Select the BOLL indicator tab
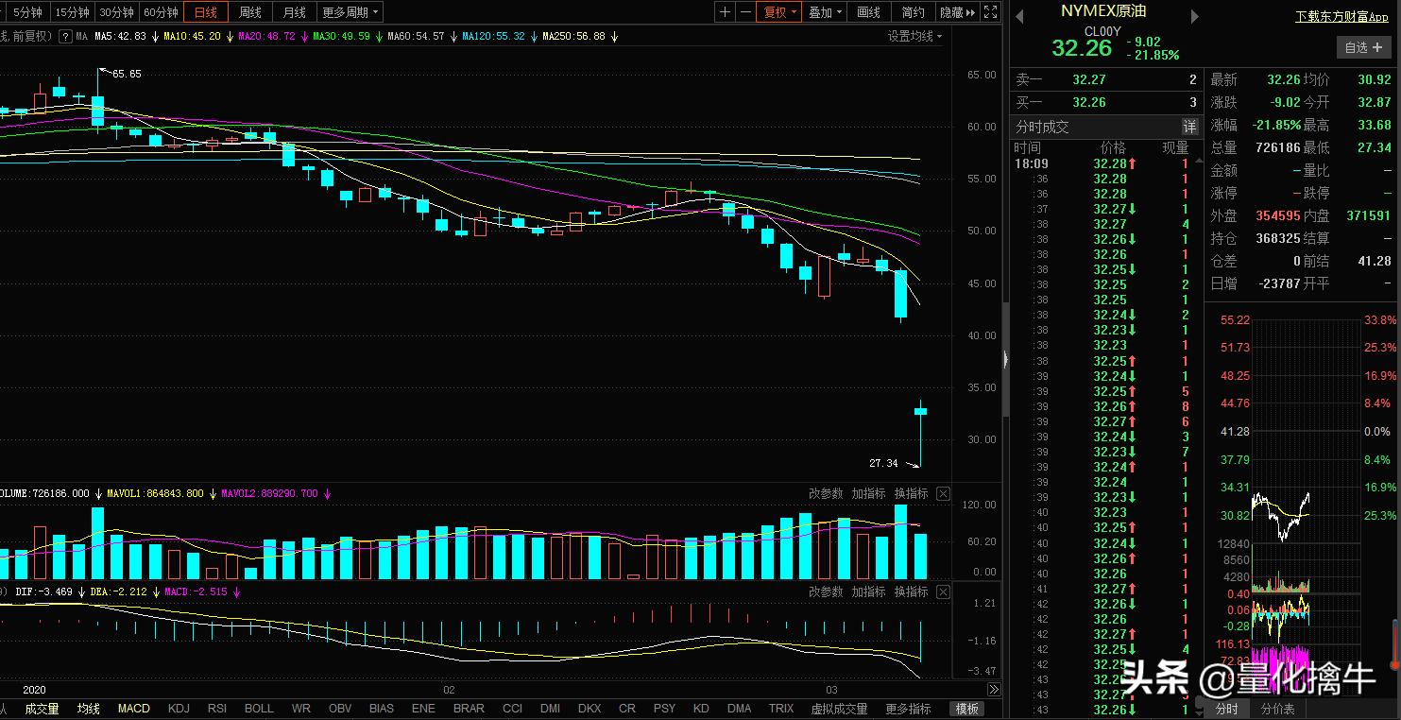The height and width of the screenshot is (720, 1401). pyautogui.click(x=259, y=709)
